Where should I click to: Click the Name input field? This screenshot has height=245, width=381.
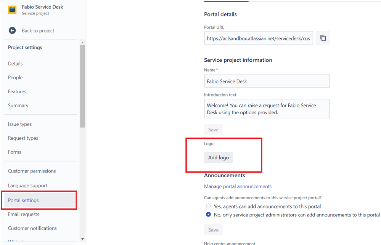coord(267,81)
